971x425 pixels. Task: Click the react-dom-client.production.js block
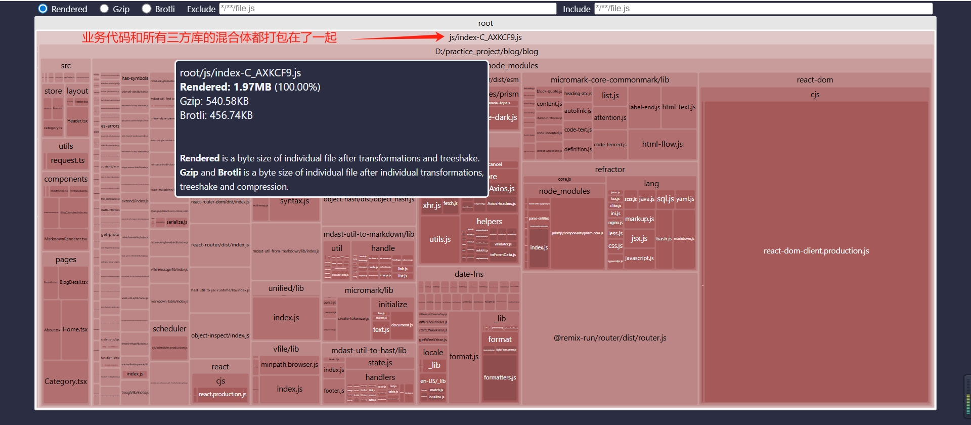[816, 251]
